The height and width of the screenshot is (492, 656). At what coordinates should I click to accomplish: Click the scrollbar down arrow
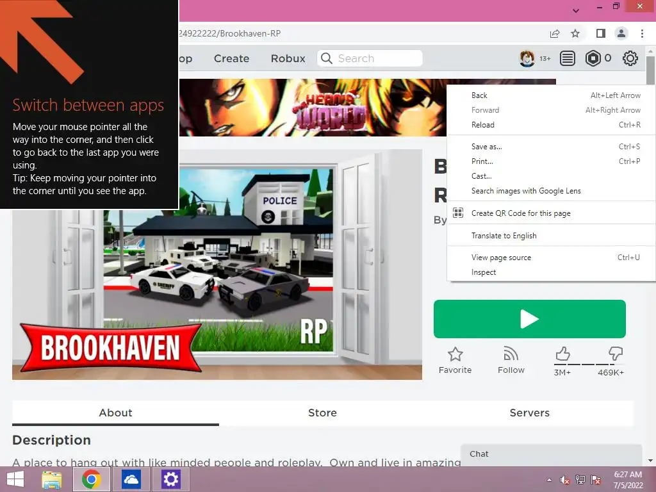(x=650, y=461)
